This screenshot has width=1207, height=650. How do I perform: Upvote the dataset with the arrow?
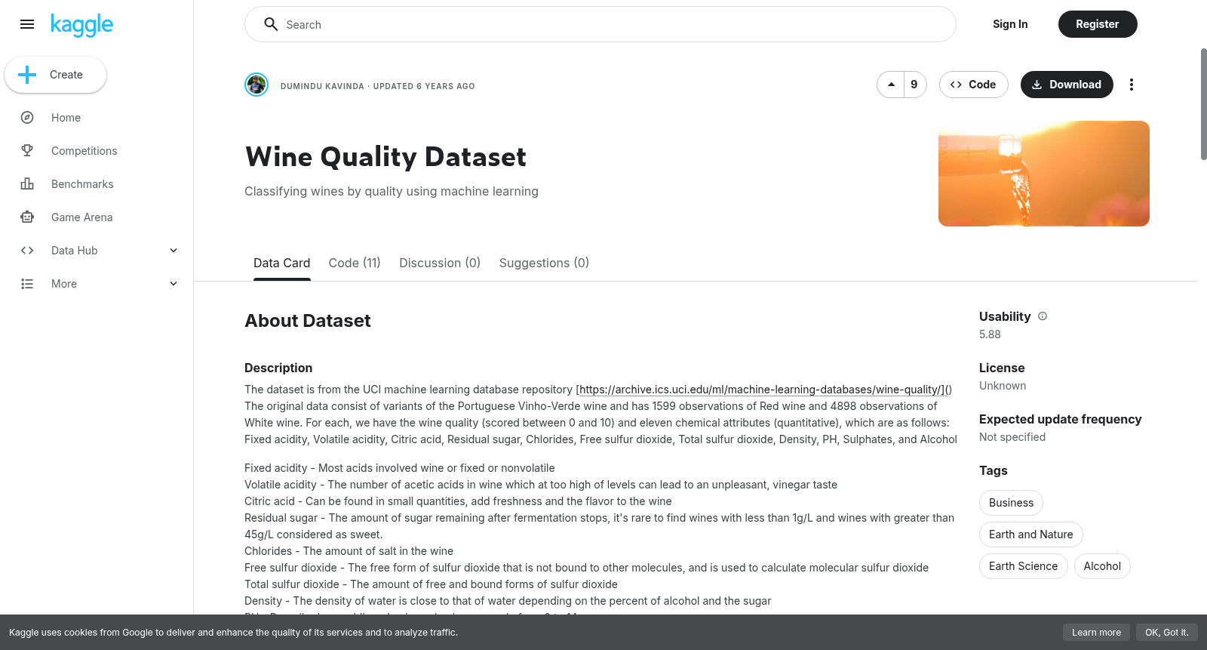891,85
